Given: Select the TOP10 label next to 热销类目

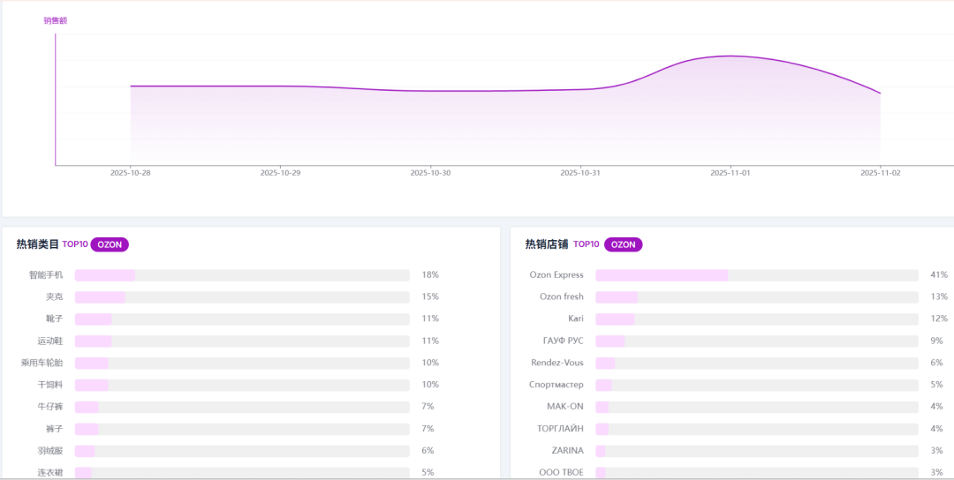Looking at the screenshot, I should [75, 244].
